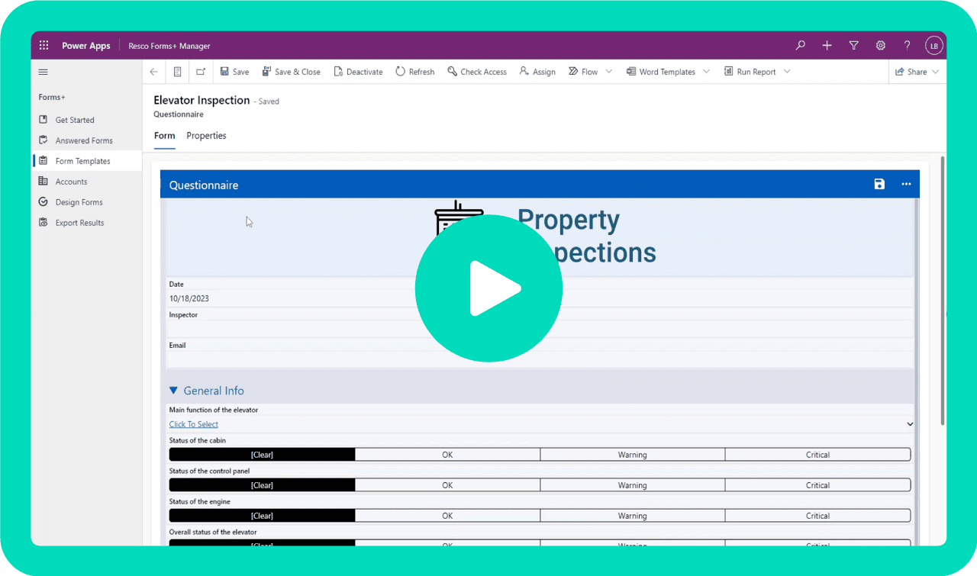The image size is (977, 576).
Task: Click the Email input field
Action: pyautogui.click(x=540, y=359)
